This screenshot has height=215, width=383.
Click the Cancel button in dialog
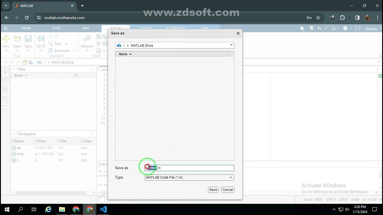click(x=227, y=190)
